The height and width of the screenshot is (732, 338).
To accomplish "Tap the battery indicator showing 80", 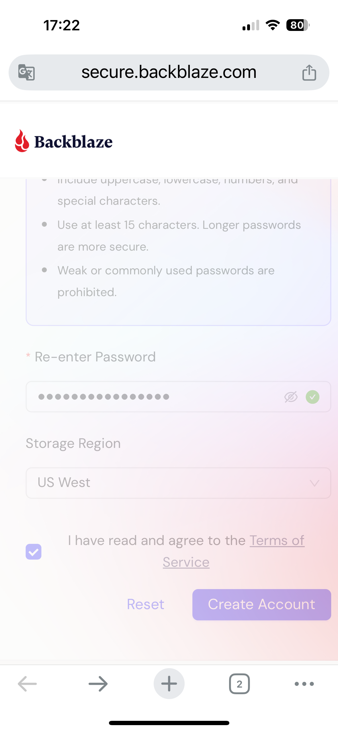I will [298, 25].
